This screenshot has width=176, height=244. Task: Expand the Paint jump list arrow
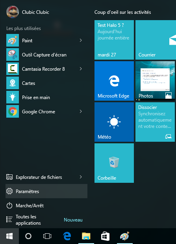click(81, 40)
